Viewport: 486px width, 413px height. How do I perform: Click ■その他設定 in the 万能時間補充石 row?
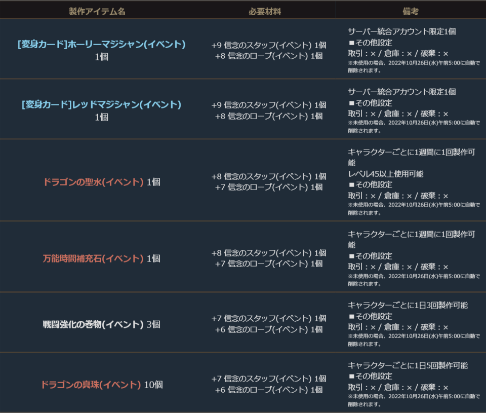[370, 256]
